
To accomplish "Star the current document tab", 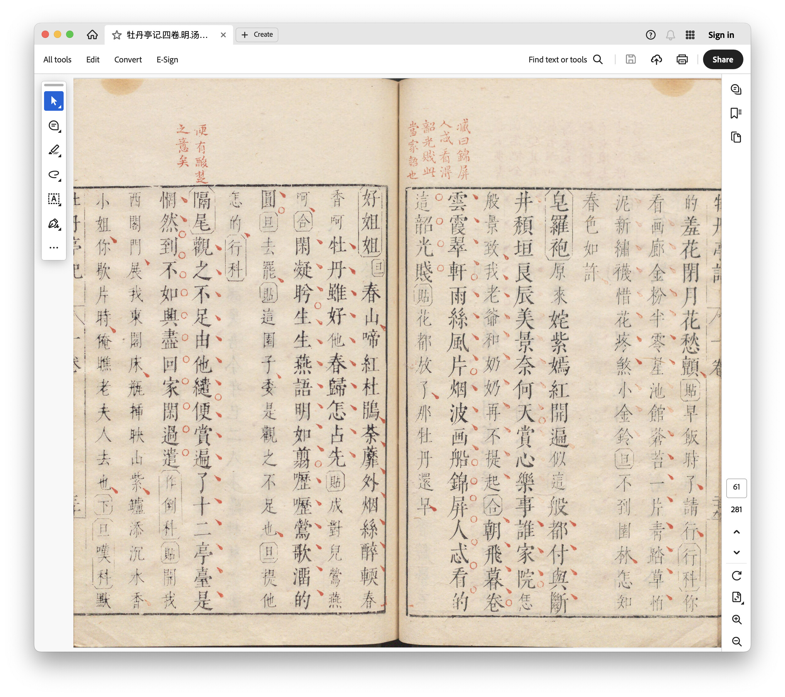I will coord(117,35).
